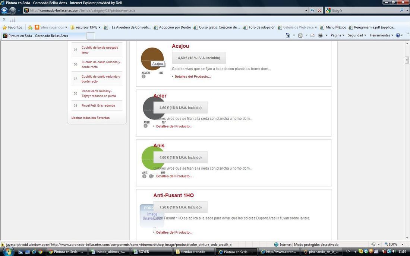Open Favoritos star button
Screen dimensions: 410x256
[12, 27]
